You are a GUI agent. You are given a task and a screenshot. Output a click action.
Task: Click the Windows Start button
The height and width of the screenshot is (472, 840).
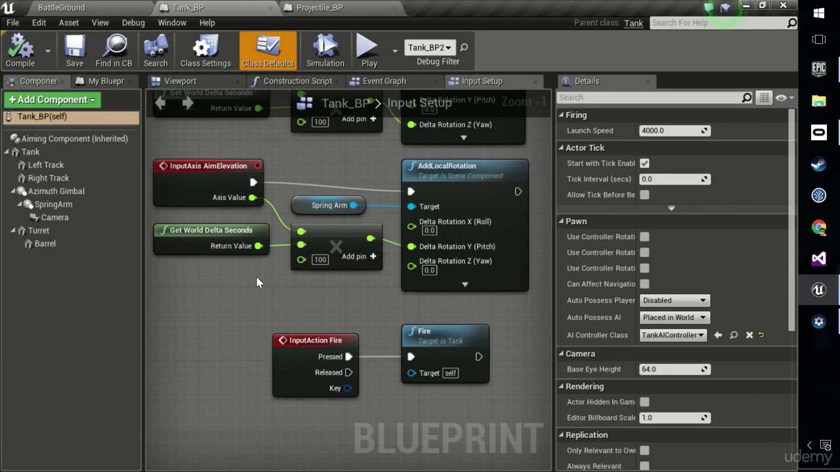tap(819, 13)
